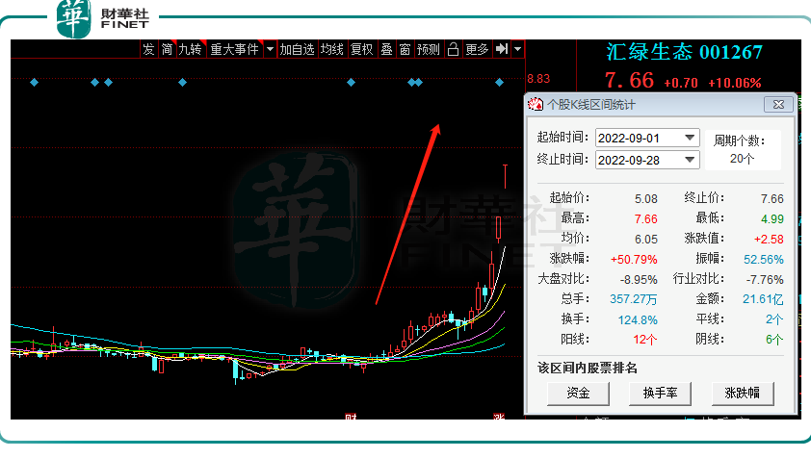
Task: Toggle the 窗 multi-window tool
Action: 405,49
